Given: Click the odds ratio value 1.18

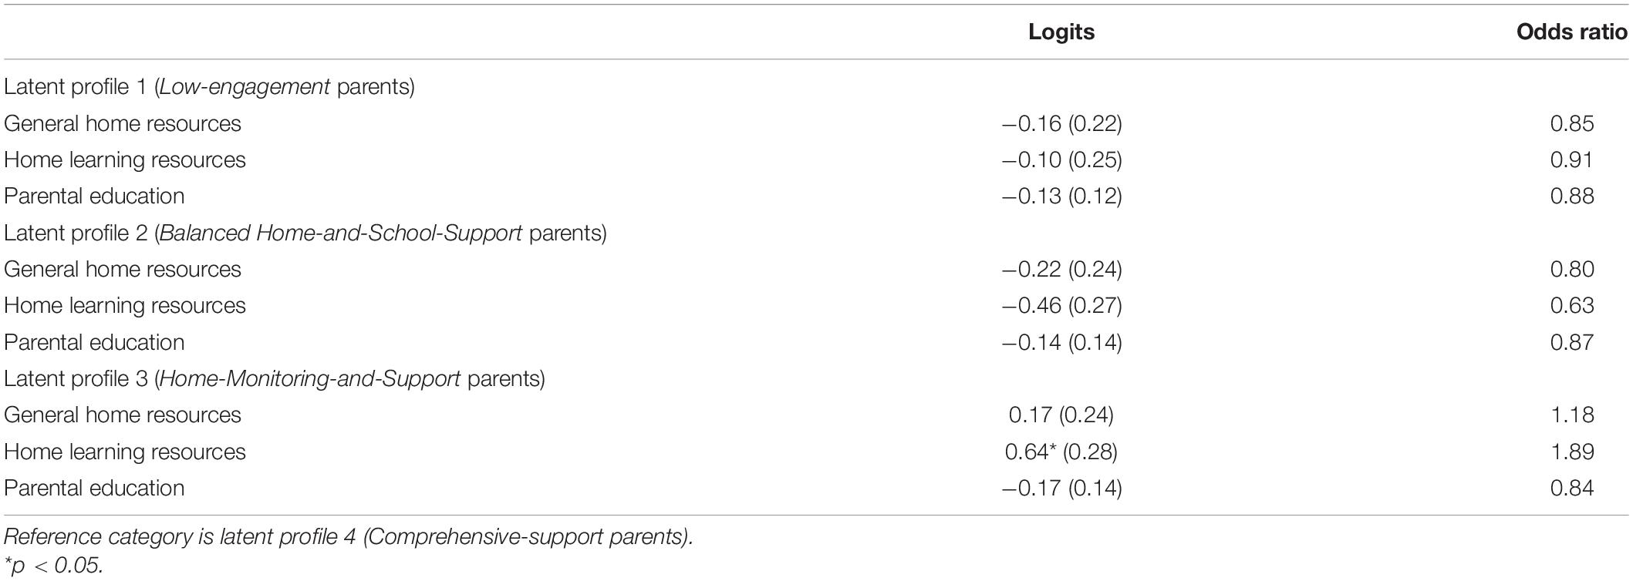Looking at the screenshot, I should pyautogui.click(x=1573, y=415).
